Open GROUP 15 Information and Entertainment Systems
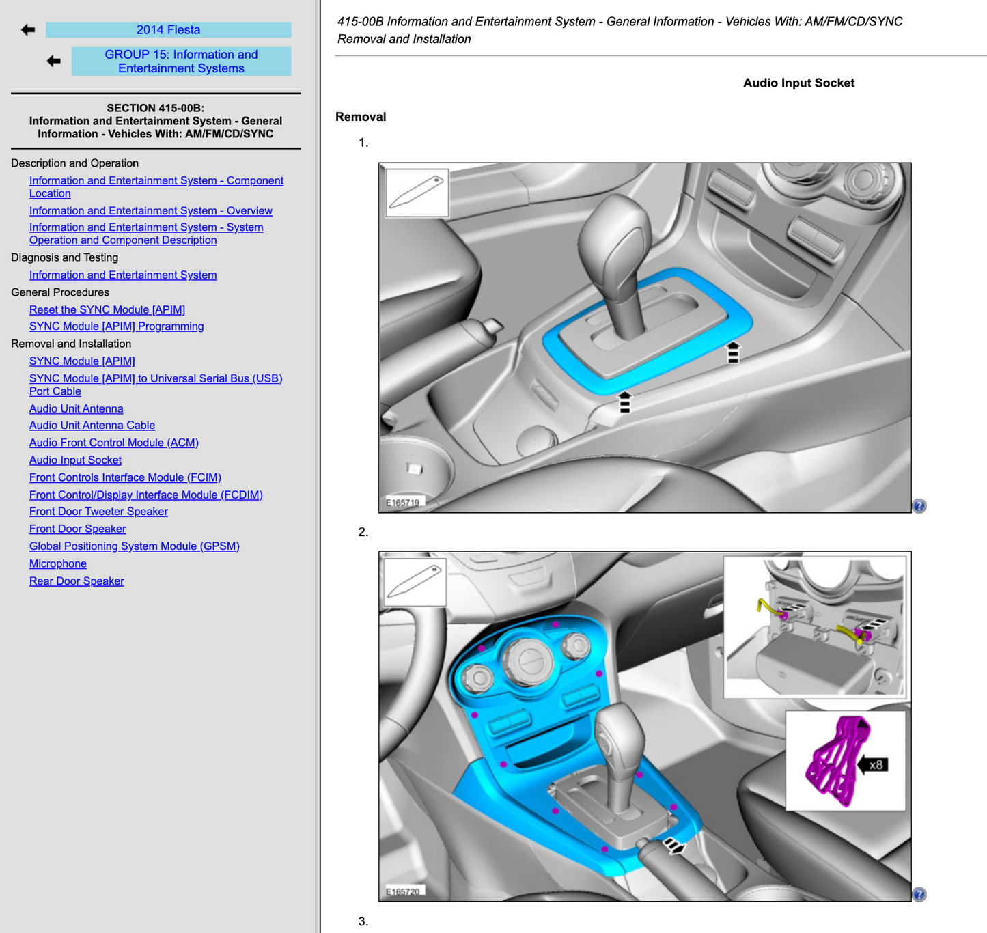 pyautogui.click(x=181, y=61)
